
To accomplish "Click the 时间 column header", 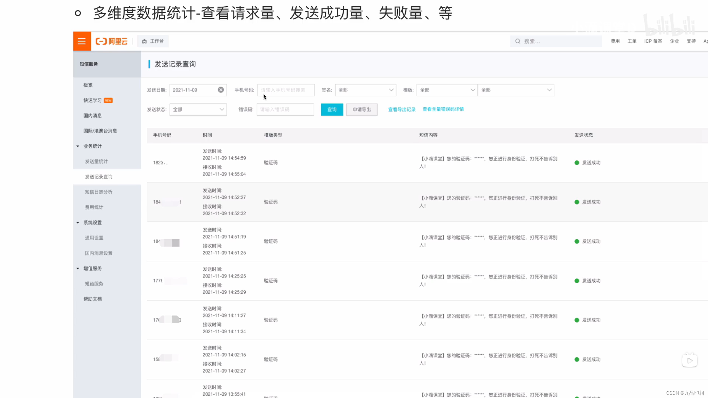I will [x=207, y=135].
